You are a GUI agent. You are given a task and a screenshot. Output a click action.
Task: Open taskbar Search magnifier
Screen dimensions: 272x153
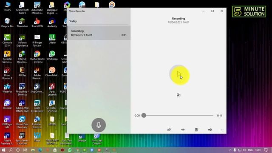11,150
